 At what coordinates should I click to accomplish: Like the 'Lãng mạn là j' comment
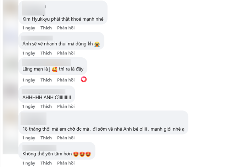tap(46, 80)
